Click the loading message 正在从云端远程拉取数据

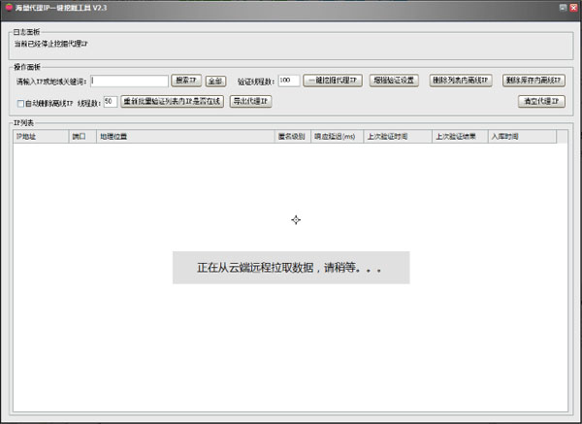pyautogui.click(x=291, y=268)
